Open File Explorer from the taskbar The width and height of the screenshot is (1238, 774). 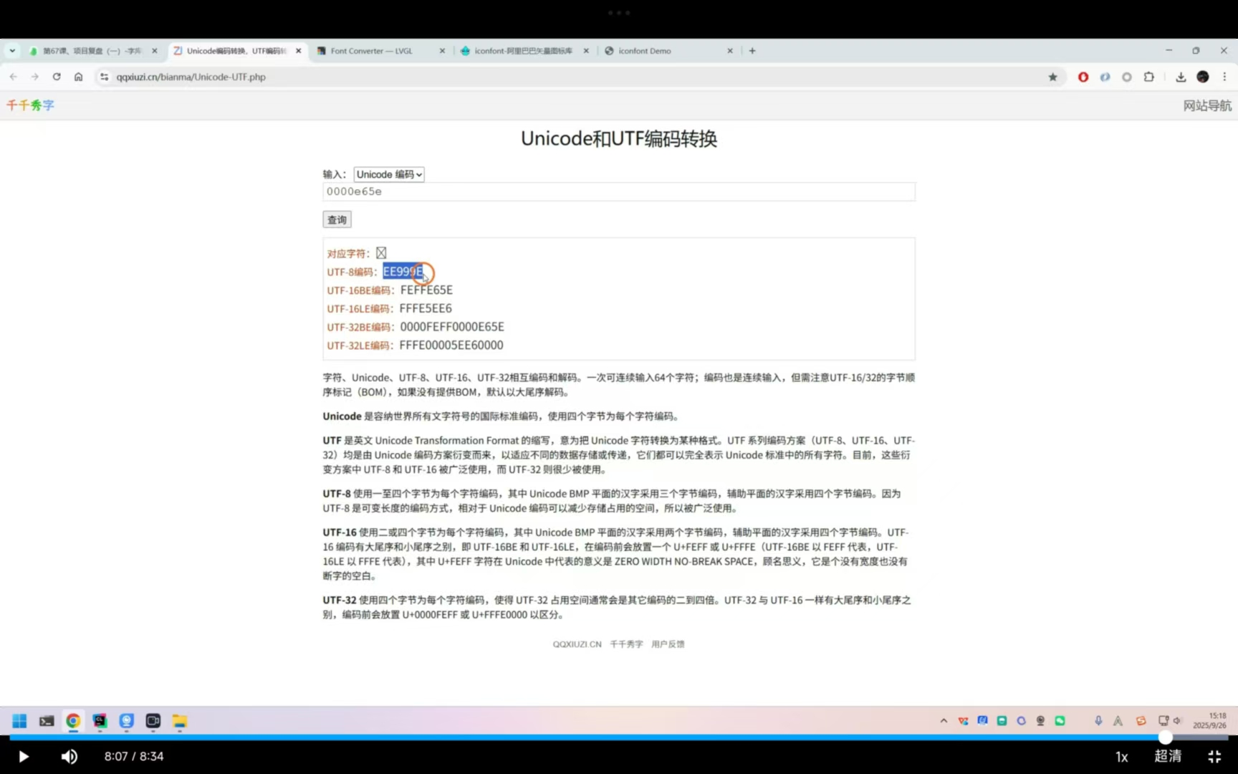[x=179, y=721]
